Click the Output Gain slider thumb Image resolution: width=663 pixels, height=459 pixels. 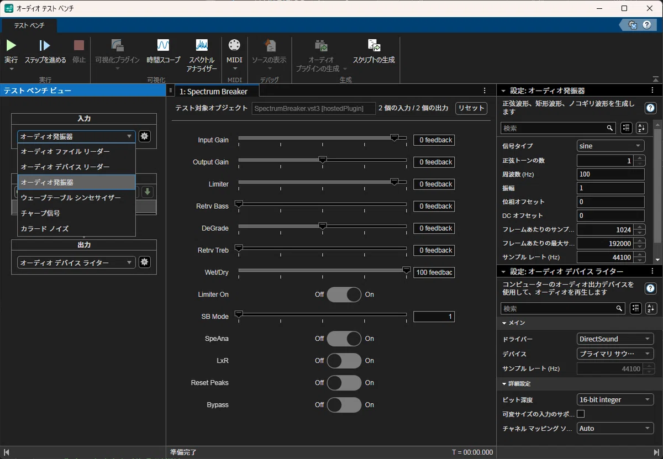[323, 160]
